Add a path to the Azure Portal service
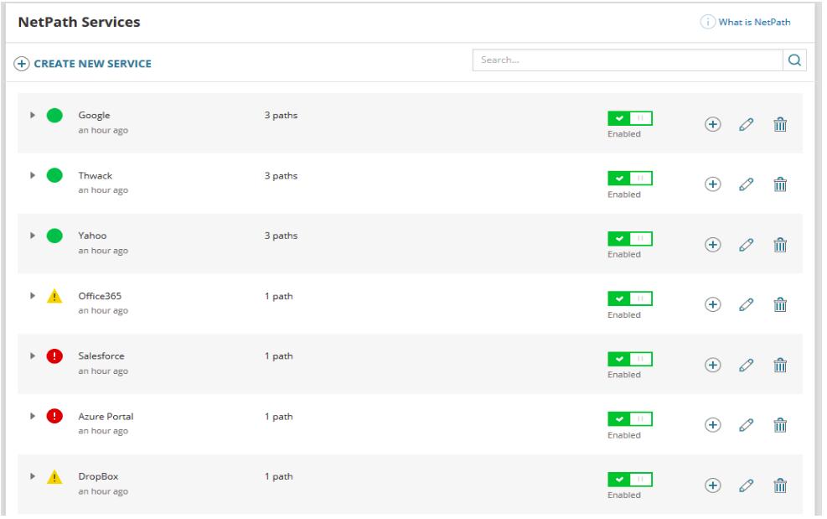827x519 pixels. tap(712, 425)
